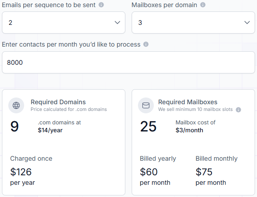Click '.com domains at' text
The height and width of the screenshot is (197, 257).
tap(59, 122)
